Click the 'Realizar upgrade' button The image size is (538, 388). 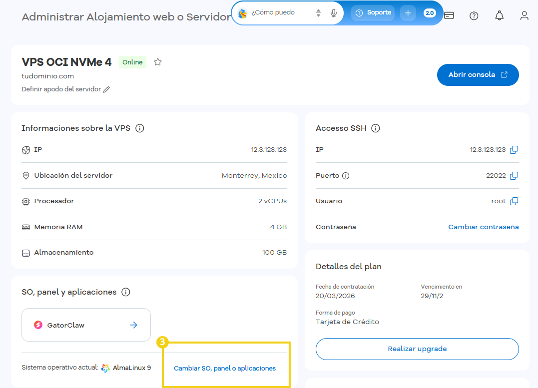coord(417,349)
